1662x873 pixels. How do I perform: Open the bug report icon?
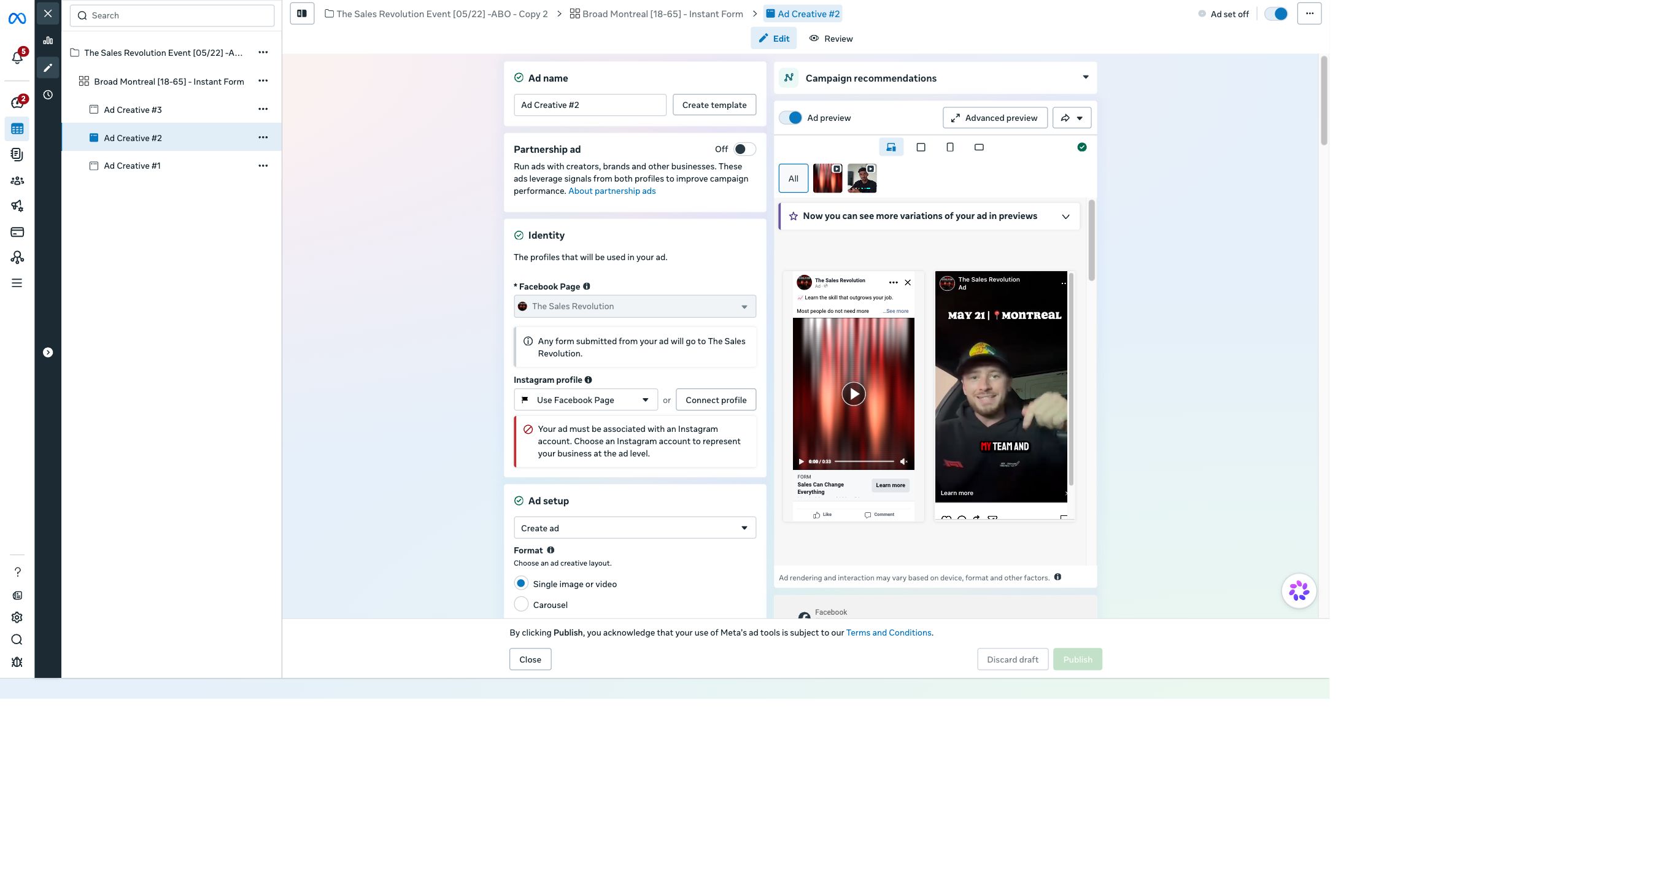click(17, 662)
